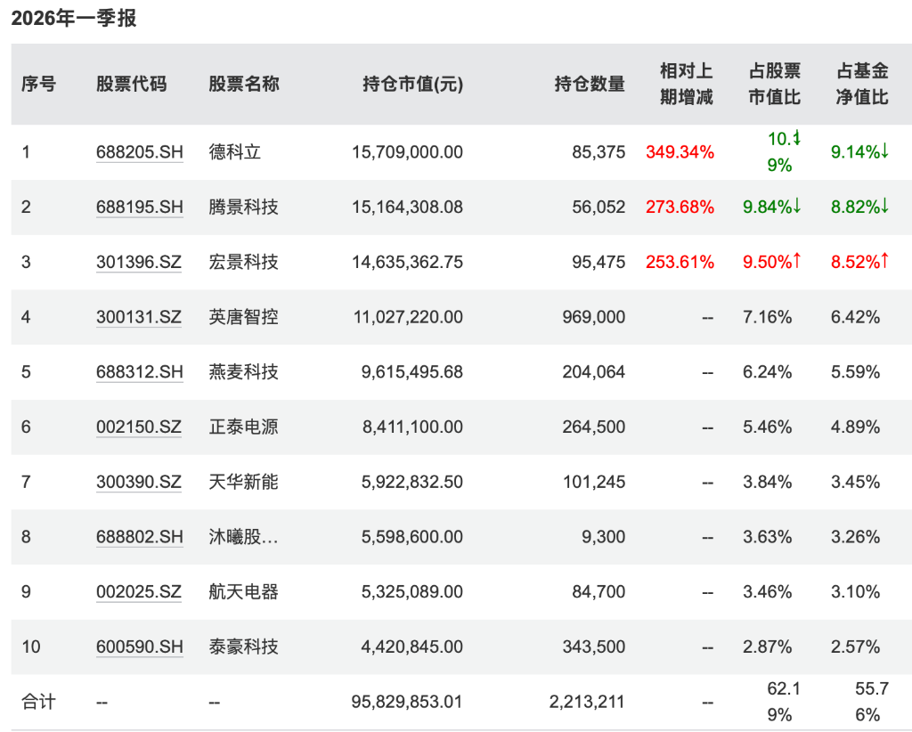912x732 pixels.
Task: Open the 300131.SZ stock code link
Action: [x=139, y=317]
